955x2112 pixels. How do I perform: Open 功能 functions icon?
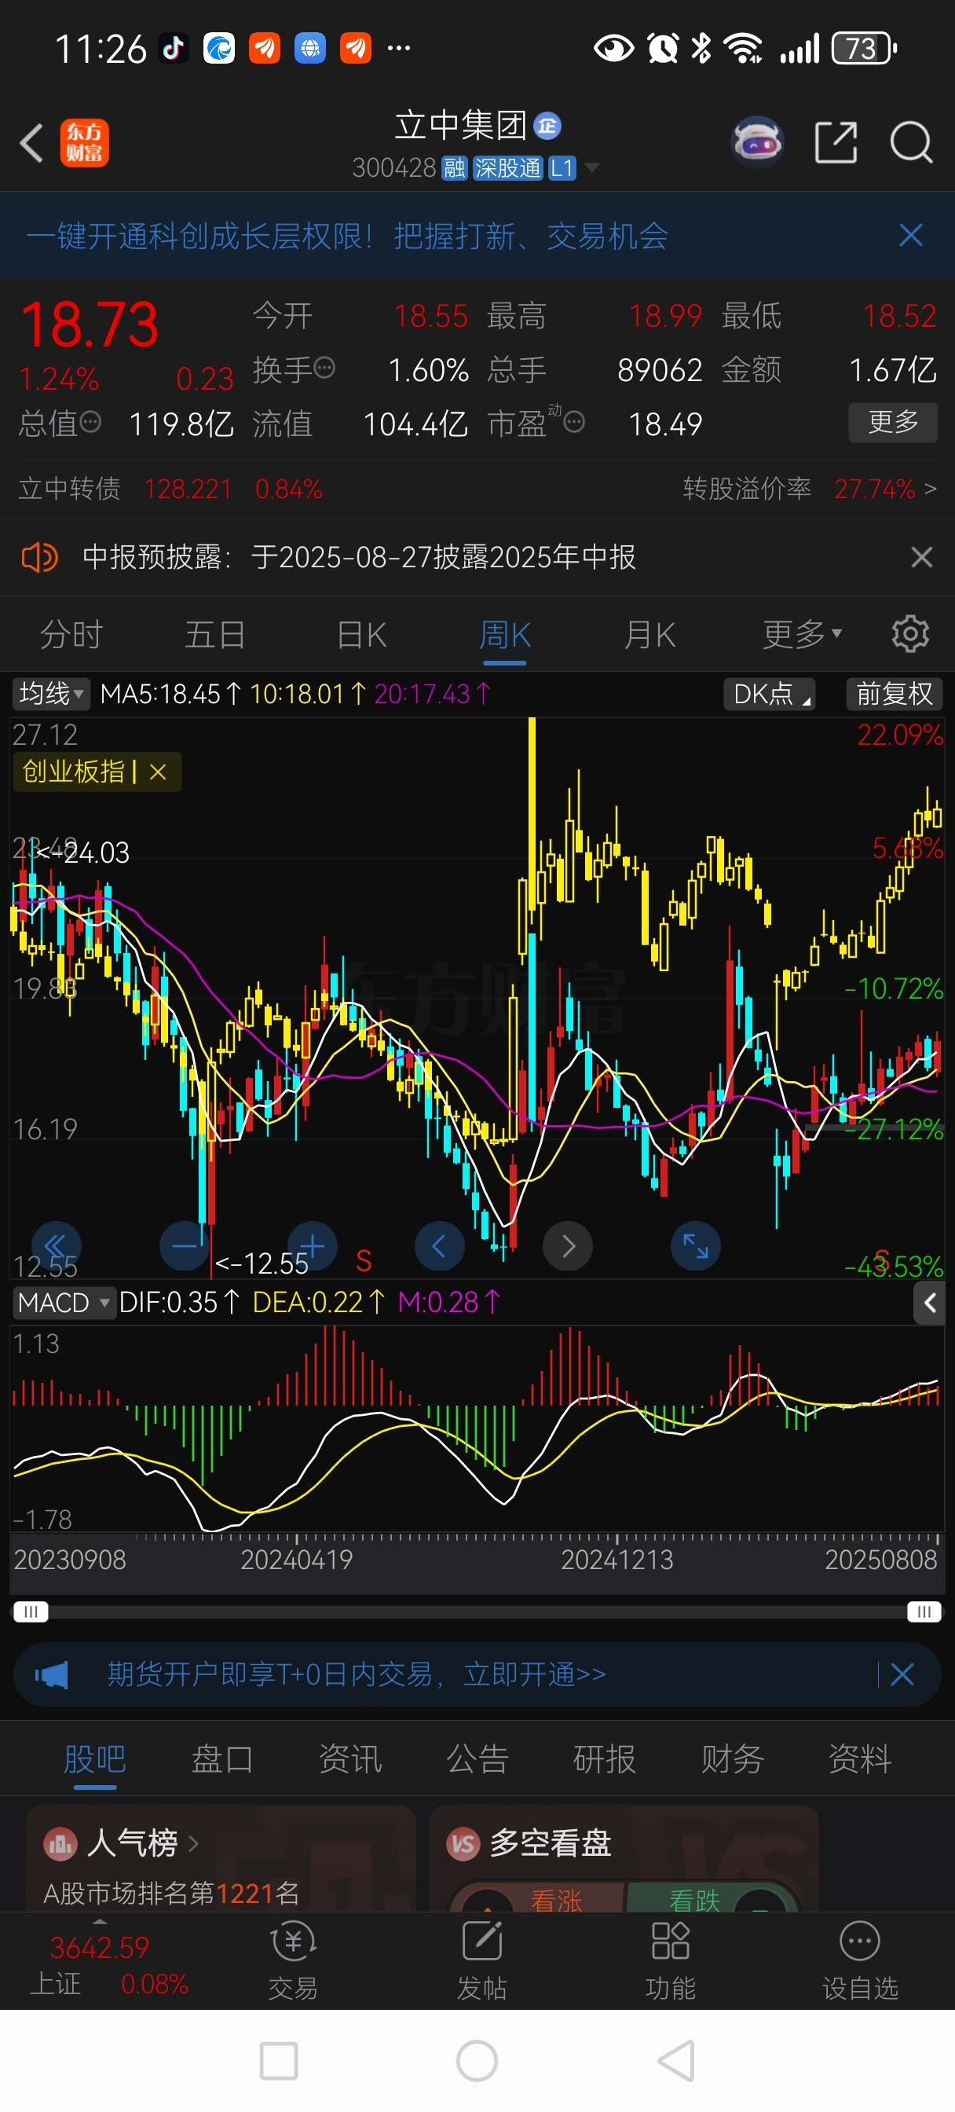click(x=670, y=1961)
